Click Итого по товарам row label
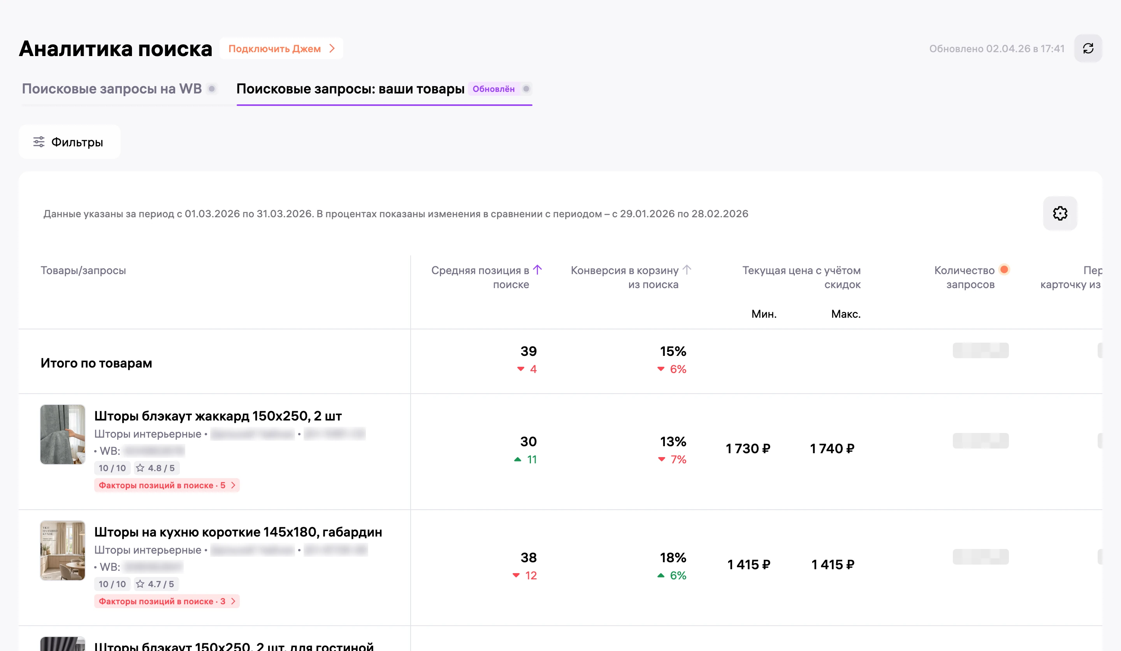This screenshot has height=651, width=1121. 96,363
